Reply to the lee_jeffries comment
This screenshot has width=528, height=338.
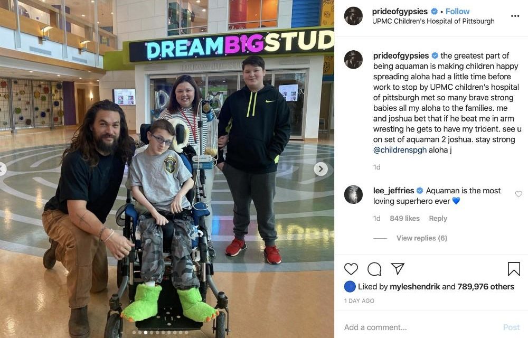point(438,219)
